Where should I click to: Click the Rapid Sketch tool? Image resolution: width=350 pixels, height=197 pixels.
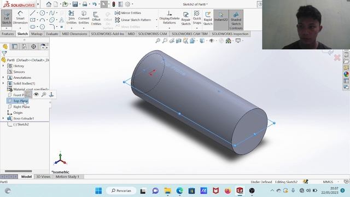pos(208,18)
